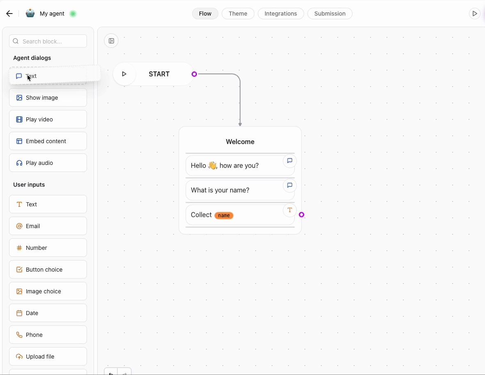Select the Upload file icon
Image resolution: width=485 pixels, height=375 pixels.
[x=19, y=357]
